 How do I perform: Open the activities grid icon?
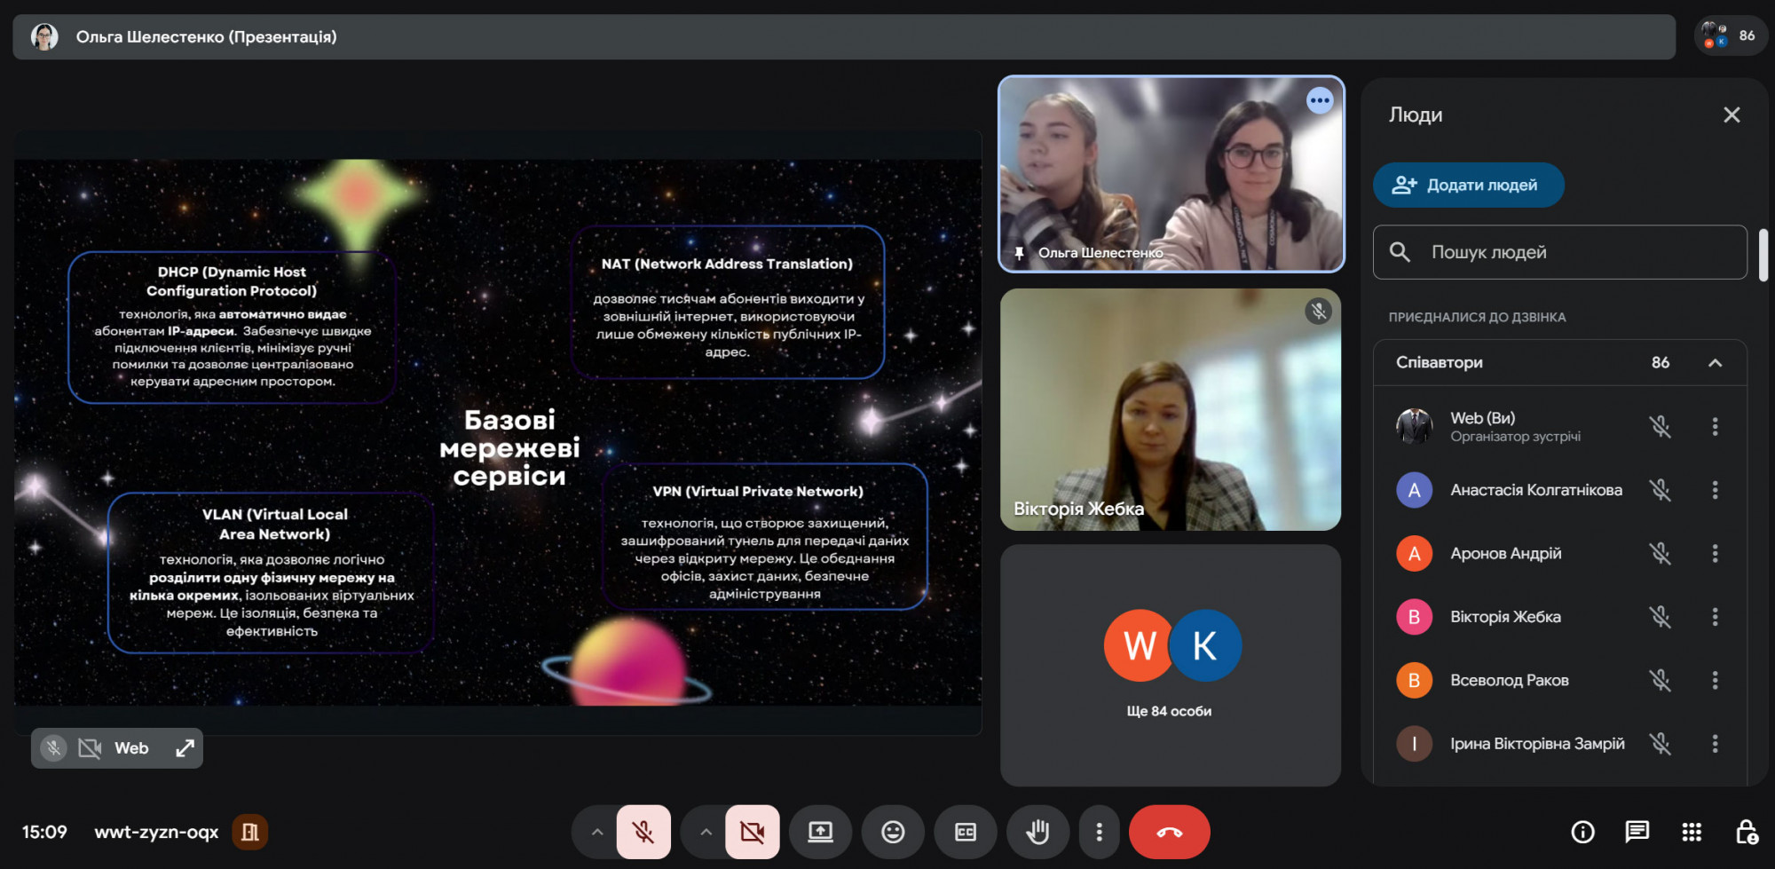click(1692, 832)
